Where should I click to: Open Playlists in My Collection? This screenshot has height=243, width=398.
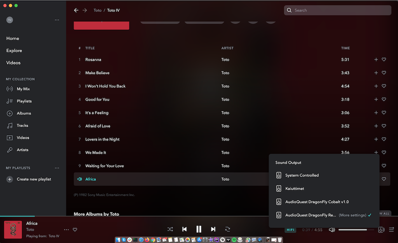coord(24,101)
